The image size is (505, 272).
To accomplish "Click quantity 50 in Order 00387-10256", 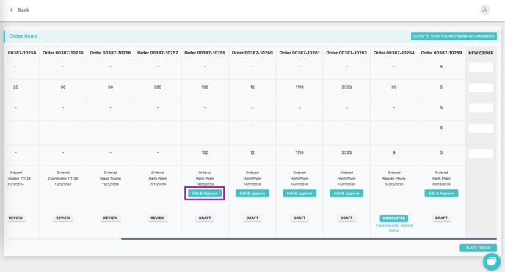I will tap(110, 87).
